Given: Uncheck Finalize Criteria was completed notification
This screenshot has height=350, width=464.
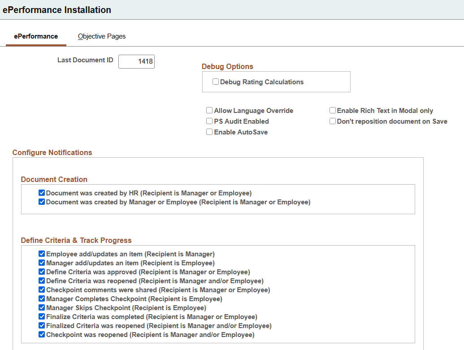Looking at the screenshot, I should point(42,316).
